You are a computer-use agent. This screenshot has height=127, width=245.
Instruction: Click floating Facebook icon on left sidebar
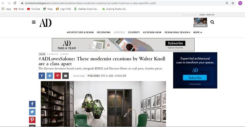point(32,104)
